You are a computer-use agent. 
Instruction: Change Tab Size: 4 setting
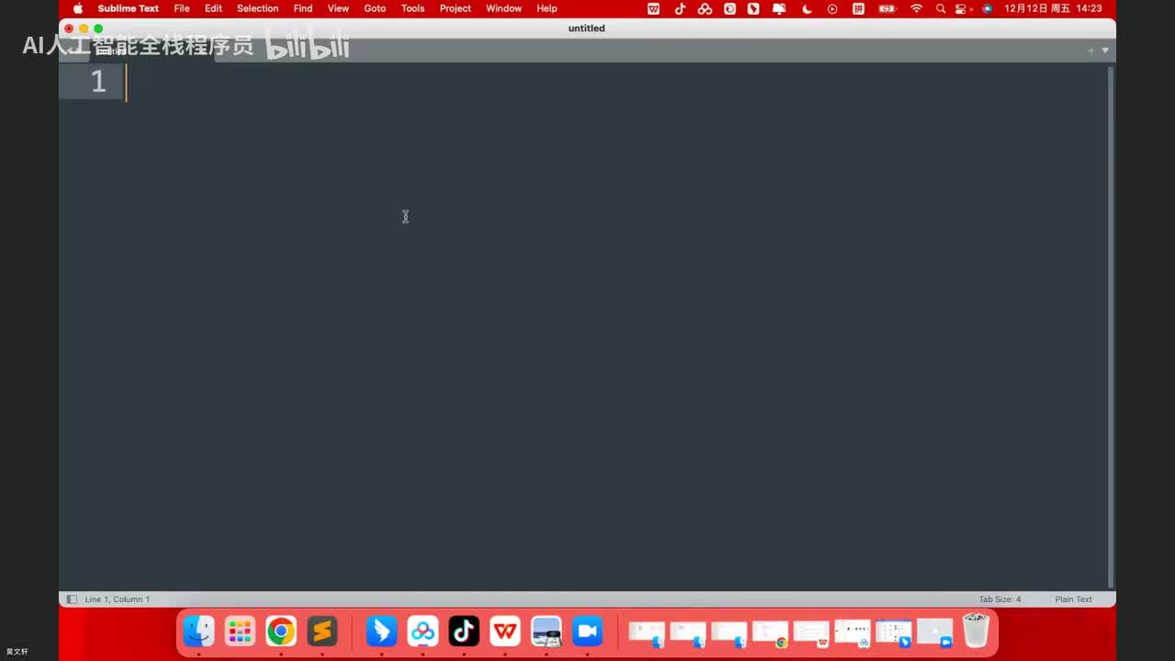pos(1000,599)
